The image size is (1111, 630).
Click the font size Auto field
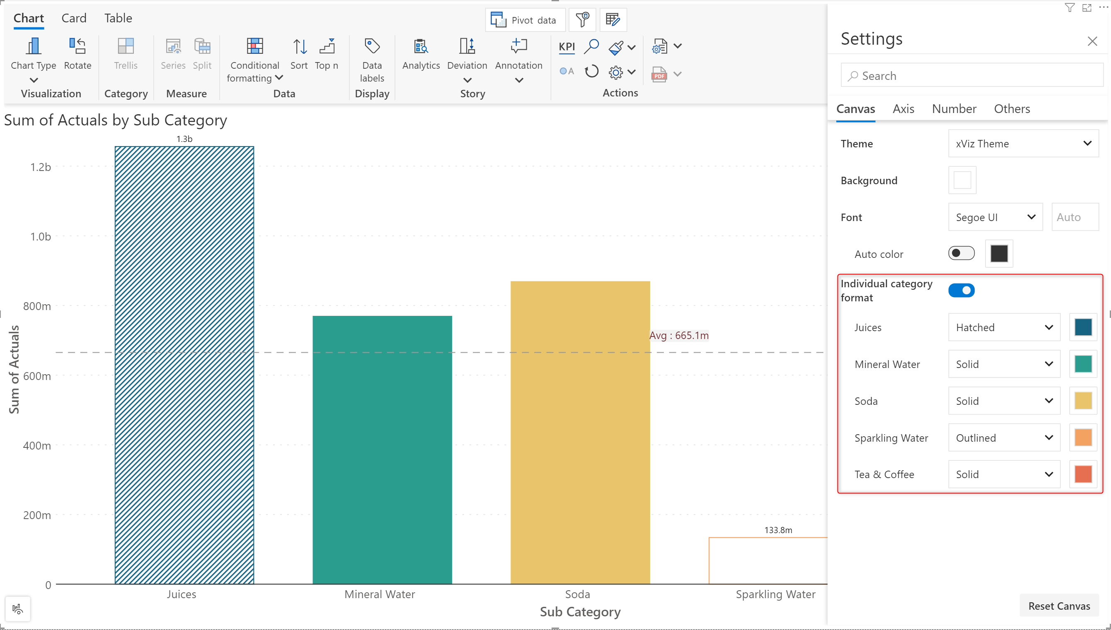[x=1075, y=217]
